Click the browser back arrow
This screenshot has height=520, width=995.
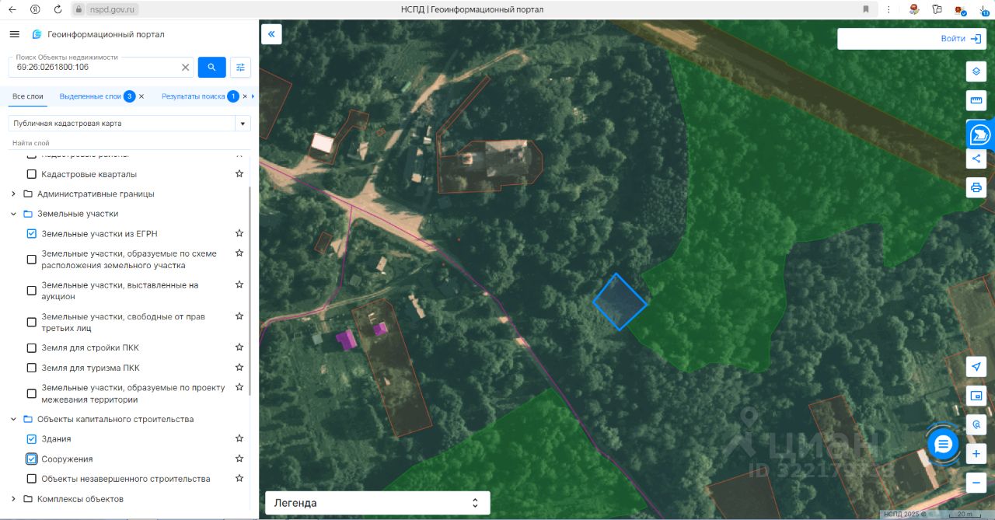click(x=12, y=9)
